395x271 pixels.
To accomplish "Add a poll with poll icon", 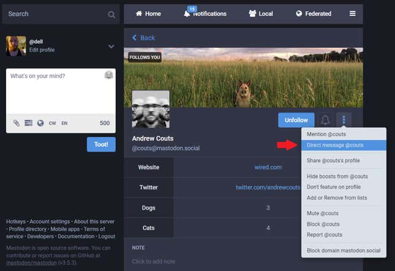I will tap(28, 123).
